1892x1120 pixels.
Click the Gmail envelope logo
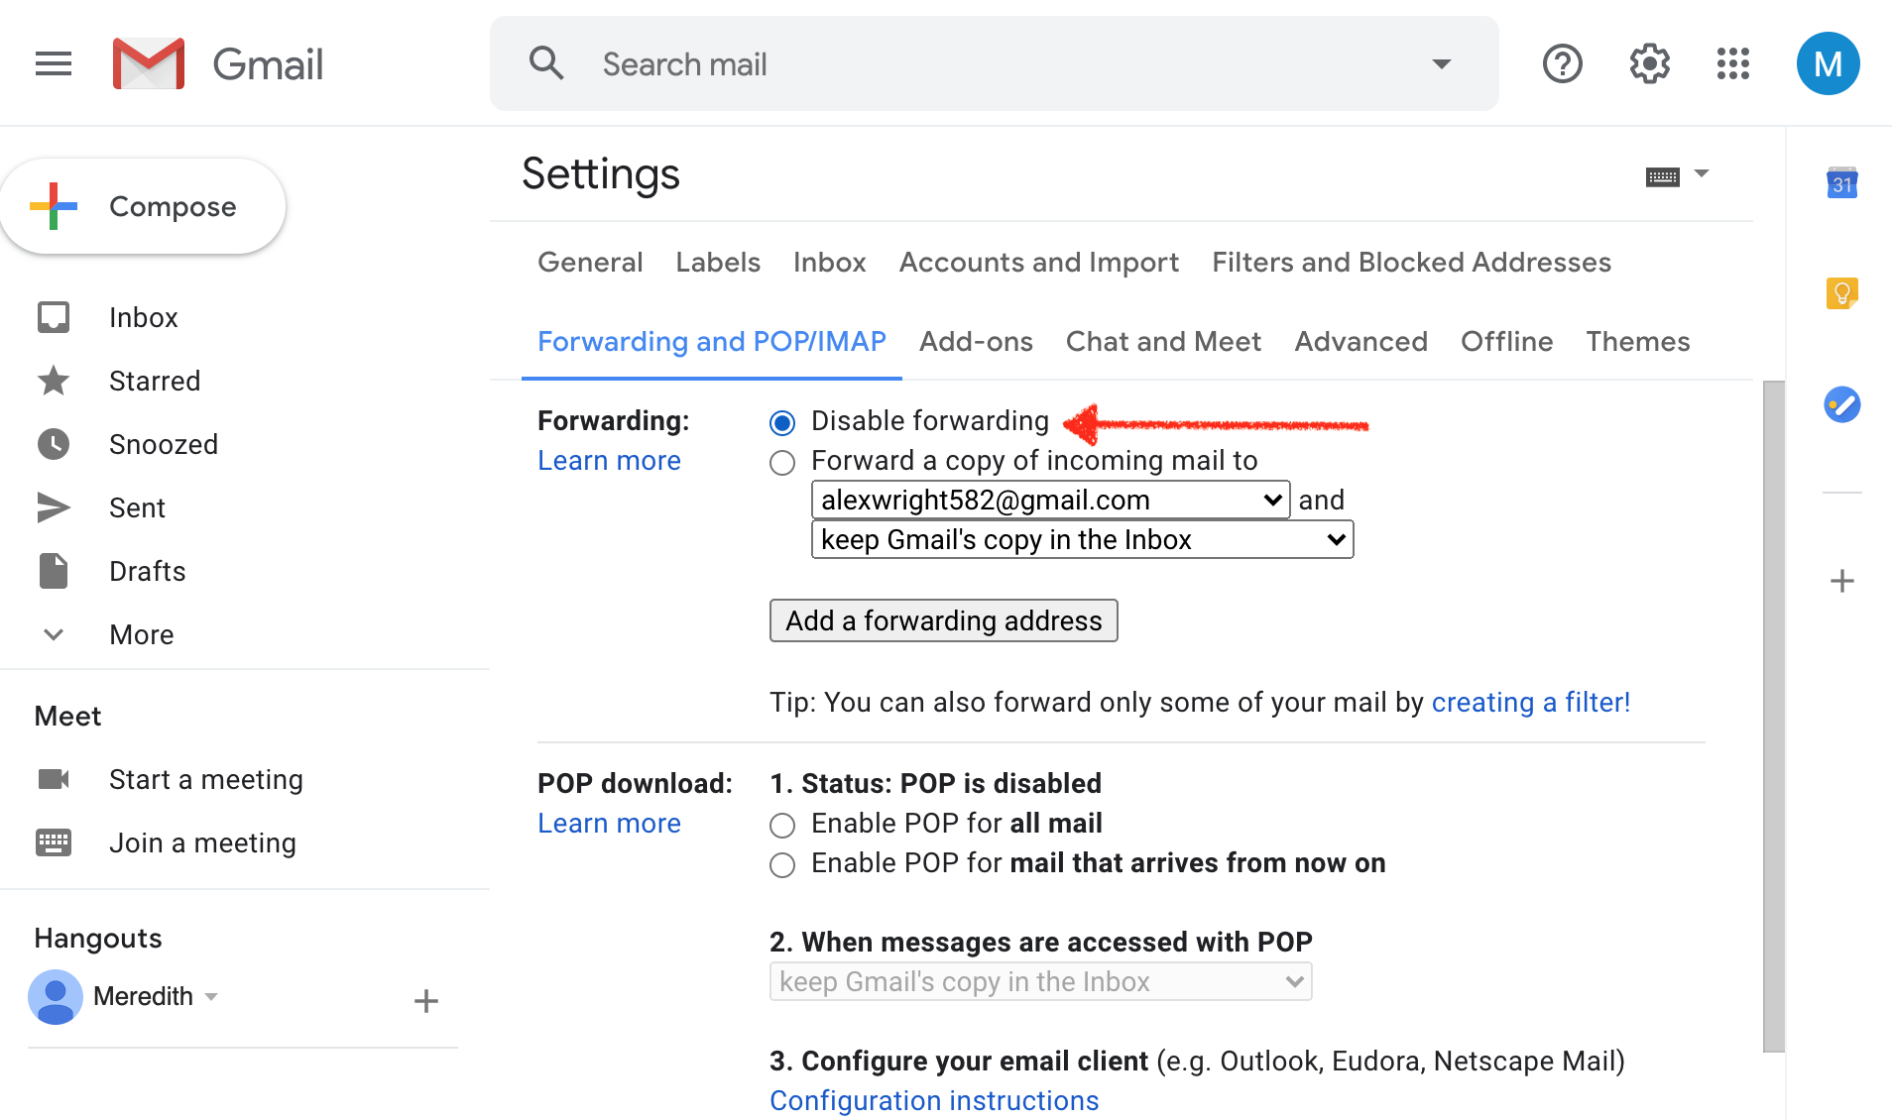tap(149, 64)
